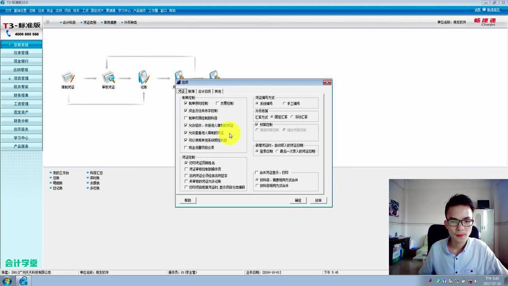The width and height of the screenshot is (508, 286).
Task: Open 科目汇总 link
Action: [x=96, y=173]
